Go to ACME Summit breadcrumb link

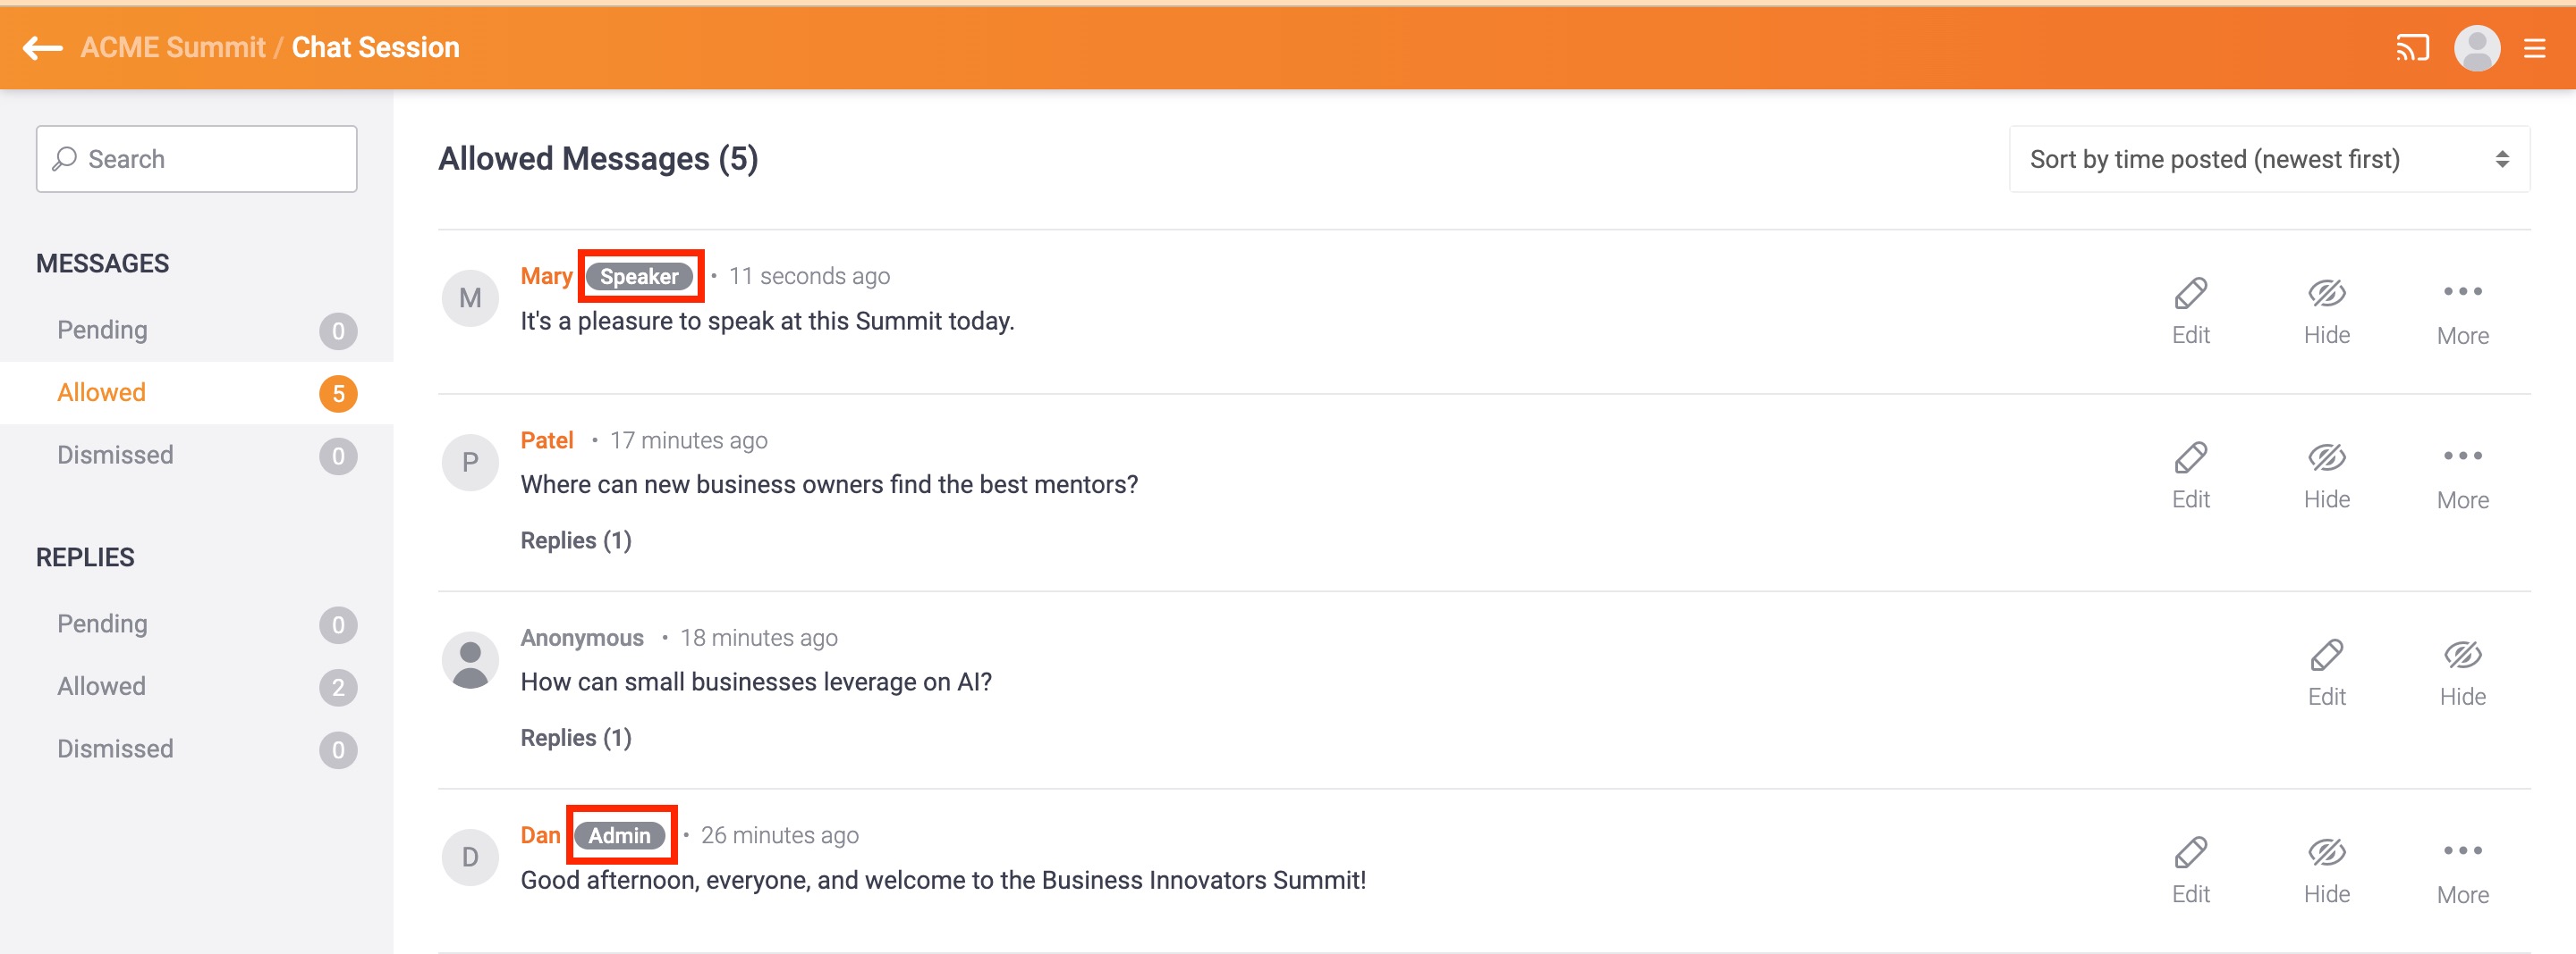click(172, 47)
